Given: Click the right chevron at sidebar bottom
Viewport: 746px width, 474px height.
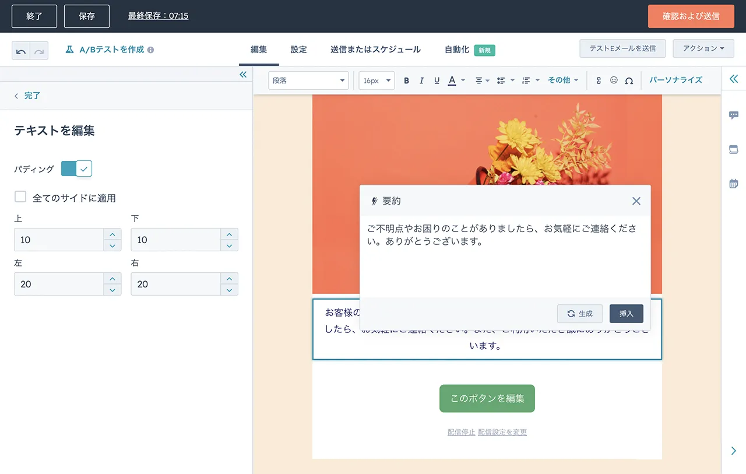Looking at the screenshot, I should (734, 451).
